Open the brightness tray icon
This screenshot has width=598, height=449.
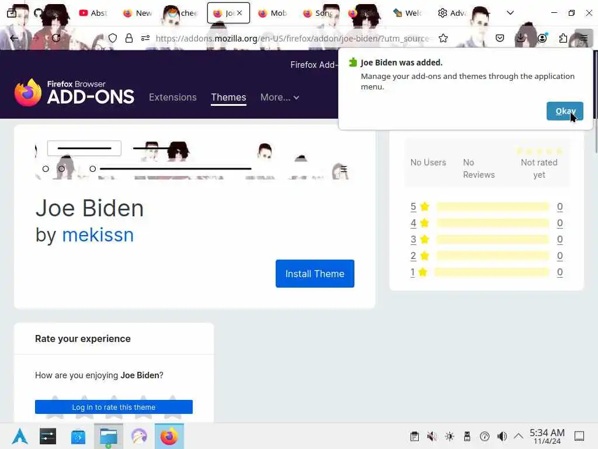click(x=450, y=436)
